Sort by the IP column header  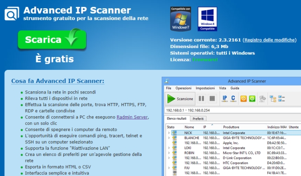click(x=212, y=127)
